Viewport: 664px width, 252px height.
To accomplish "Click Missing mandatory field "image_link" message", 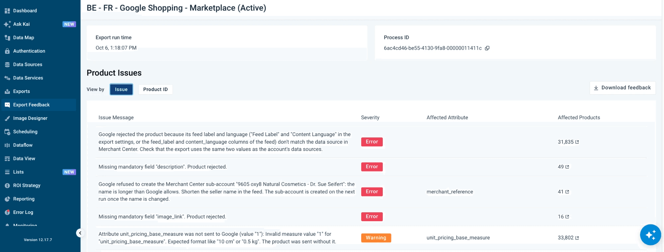I will [x=162, y=217].
